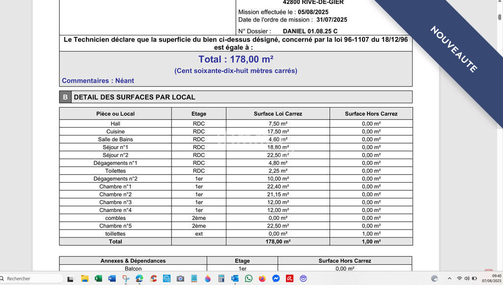
Task: Click the "178,00 m²" cell in the Total row
Action: coord(278,242)
